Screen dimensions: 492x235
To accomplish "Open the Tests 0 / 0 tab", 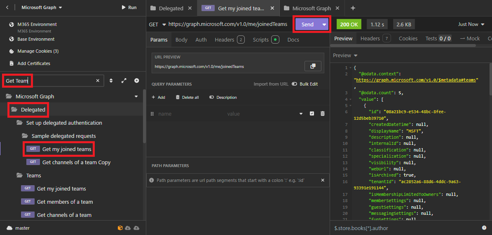I will click(x=438, y=39).
